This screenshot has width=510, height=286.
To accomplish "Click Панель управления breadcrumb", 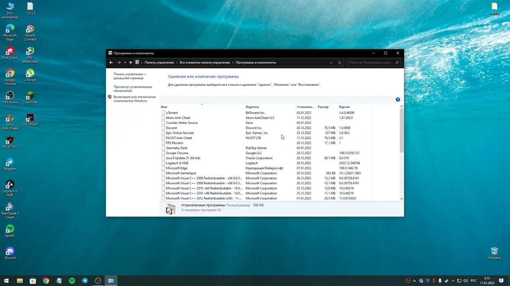I will click(x=159, y=62).
